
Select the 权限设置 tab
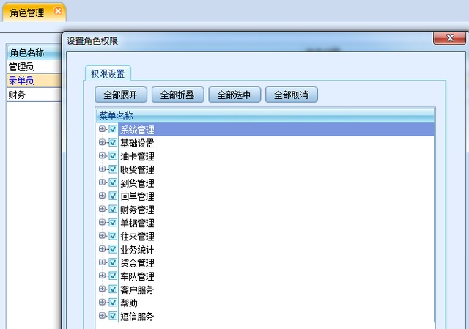pyautogui.click(x=108, y=73)
